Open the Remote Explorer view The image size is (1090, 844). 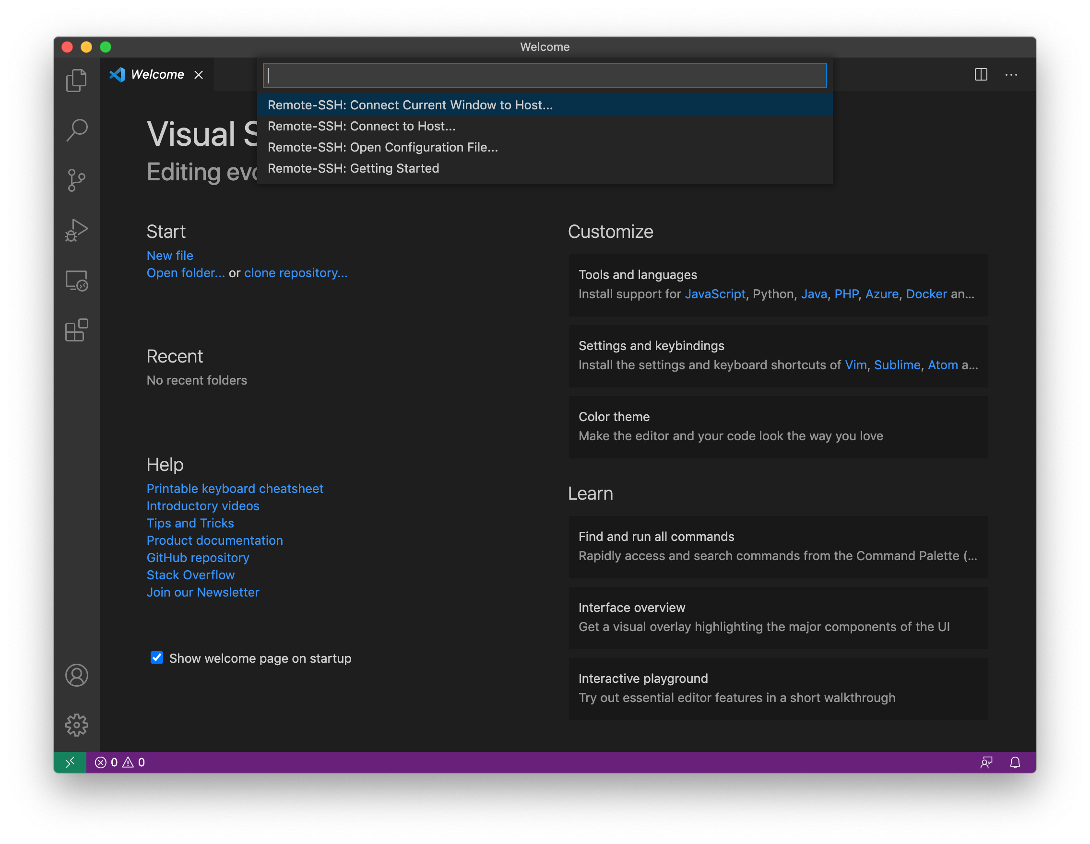pyautogui.click(x=76, y=281)
